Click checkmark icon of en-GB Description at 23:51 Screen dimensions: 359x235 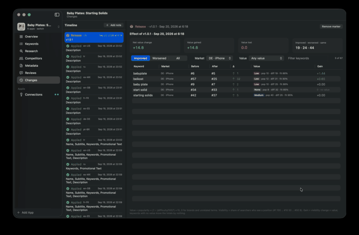(68, 88)
